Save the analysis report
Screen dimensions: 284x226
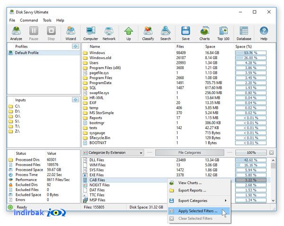click(x=186, y=34)
